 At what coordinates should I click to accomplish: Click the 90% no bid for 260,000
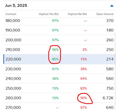(84, 98)
